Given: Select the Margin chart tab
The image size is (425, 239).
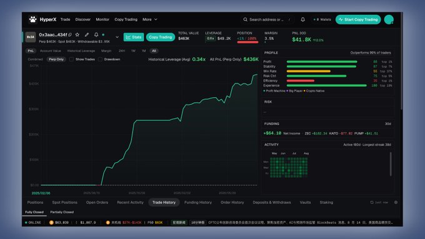Looking at the screenshot, I should (106, 51).
